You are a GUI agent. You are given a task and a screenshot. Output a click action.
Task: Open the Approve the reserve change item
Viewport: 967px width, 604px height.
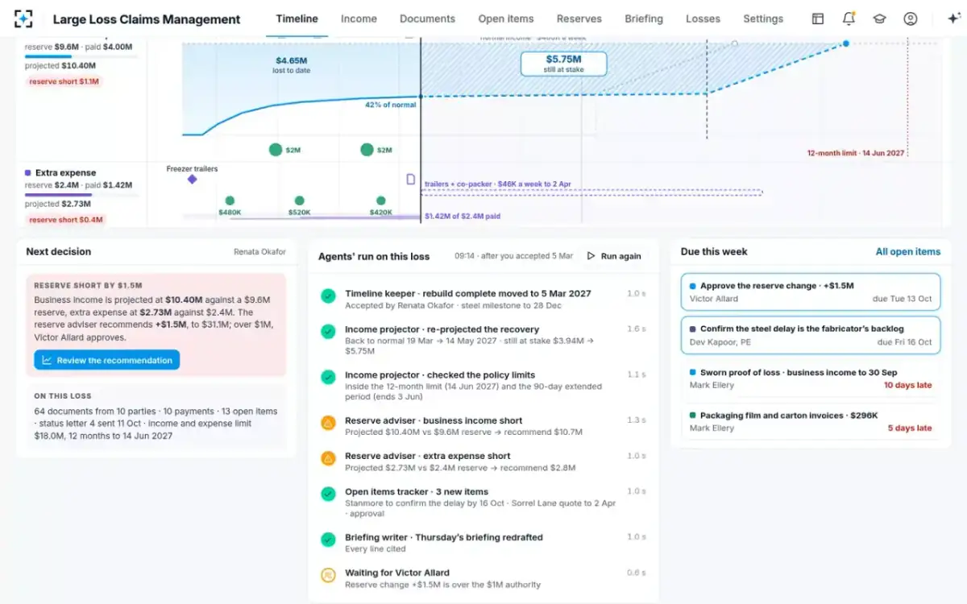(x=811, y=292)
